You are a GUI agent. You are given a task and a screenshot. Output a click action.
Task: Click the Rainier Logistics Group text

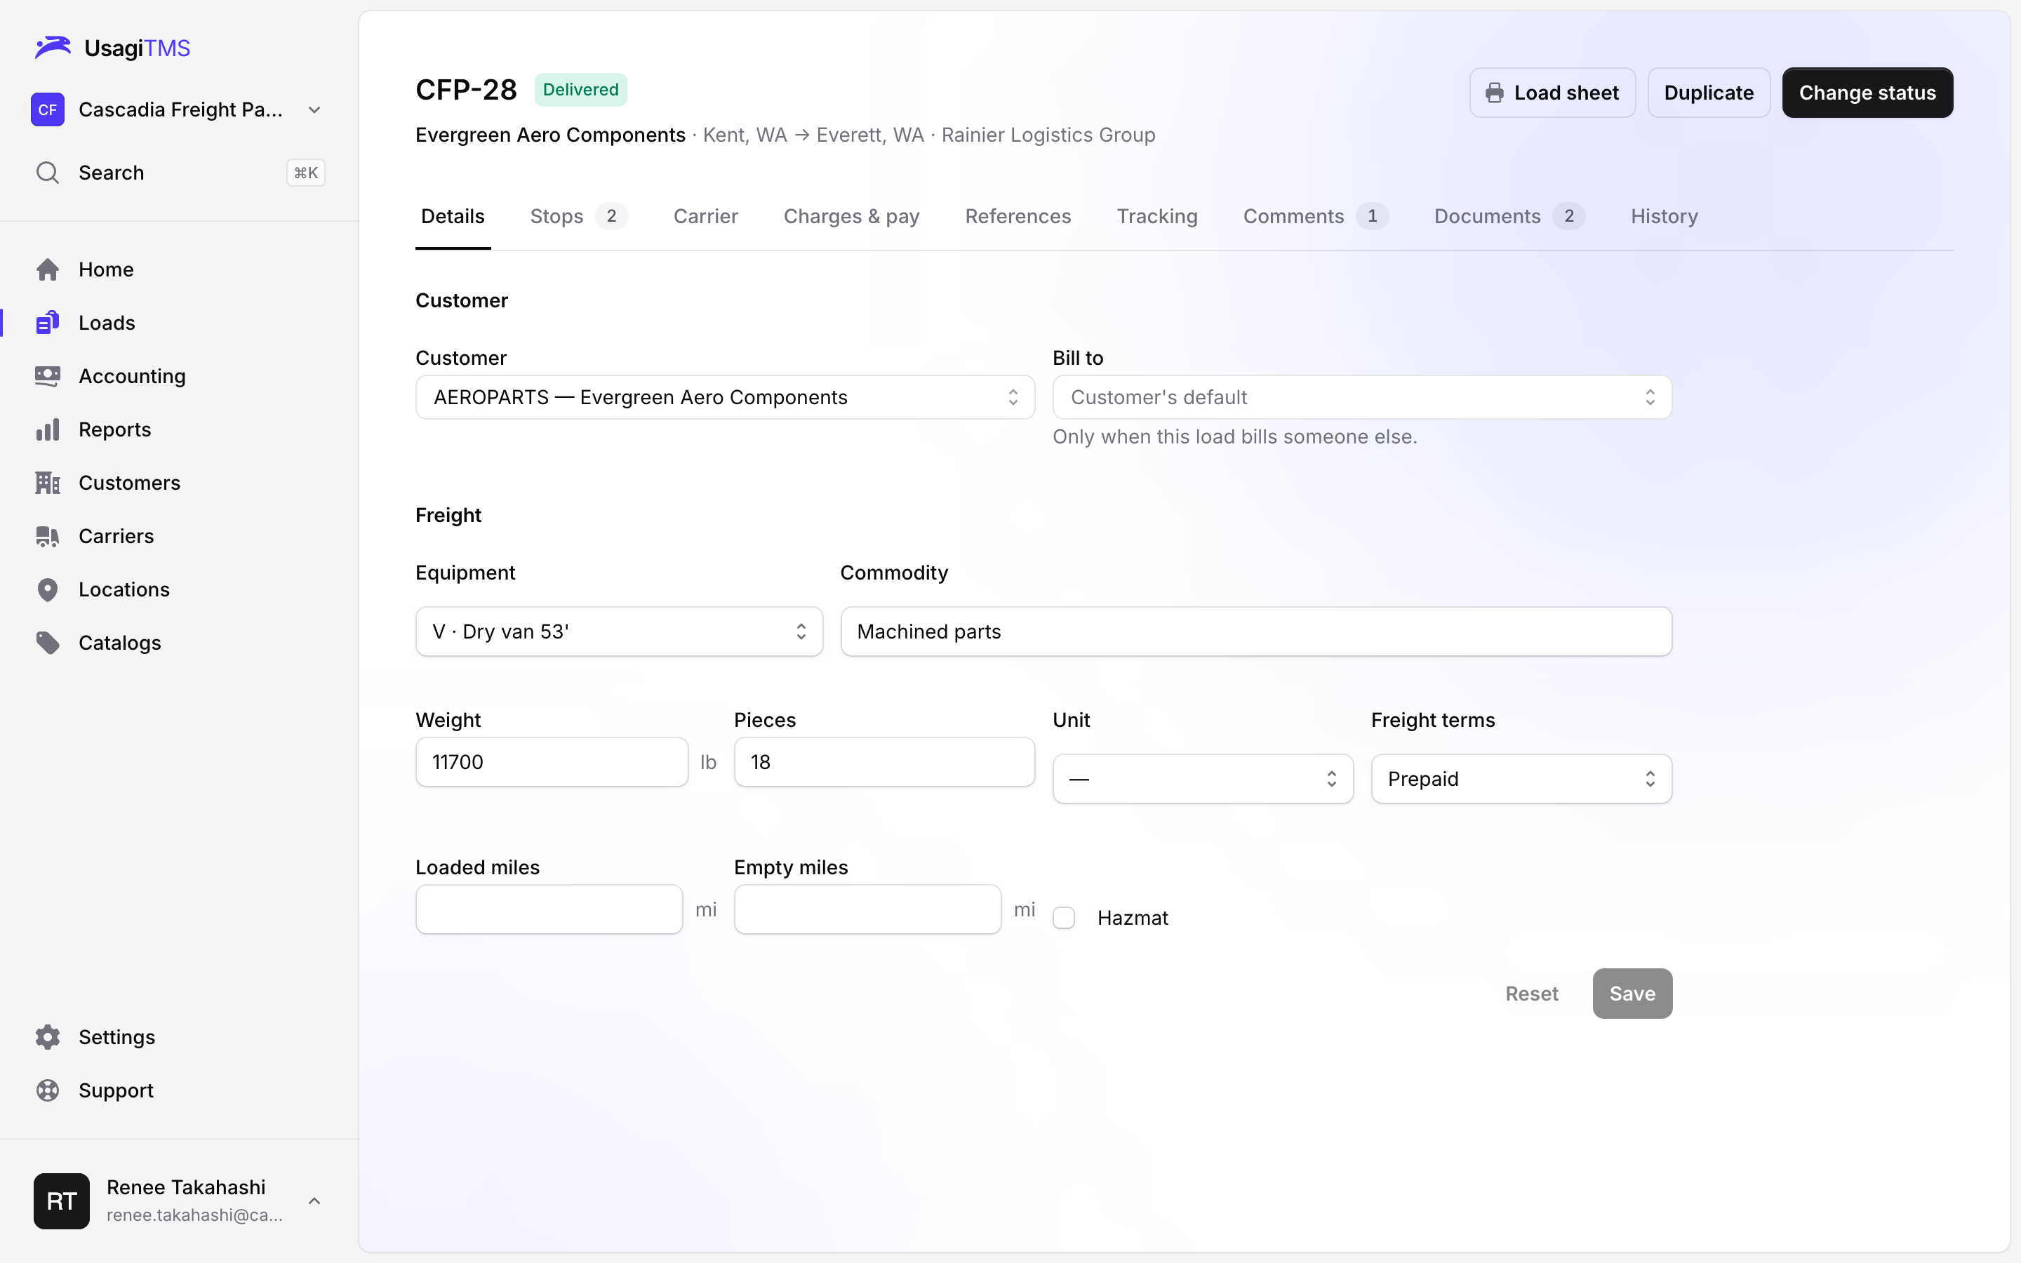pyautogui.click(x=1048, y=135)
